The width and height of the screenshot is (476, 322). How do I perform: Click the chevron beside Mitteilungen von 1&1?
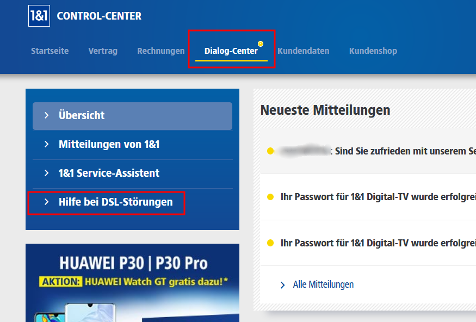[x=46, y=144]
